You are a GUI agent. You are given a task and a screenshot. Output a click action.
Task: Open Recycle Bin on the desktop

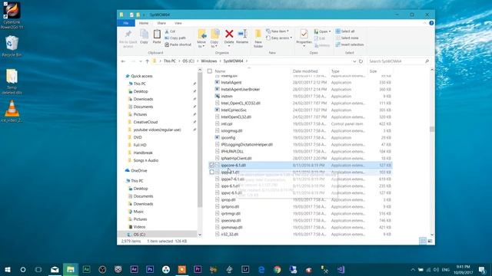click(12, 46)
